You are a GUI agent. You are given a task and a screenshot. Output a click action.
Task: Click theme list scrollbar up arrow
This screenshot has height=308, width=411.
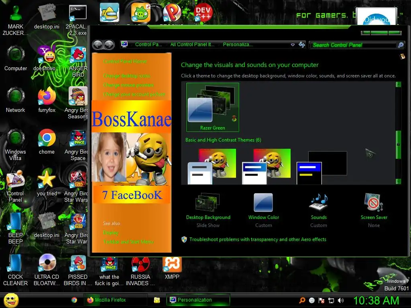pos(399,84)
